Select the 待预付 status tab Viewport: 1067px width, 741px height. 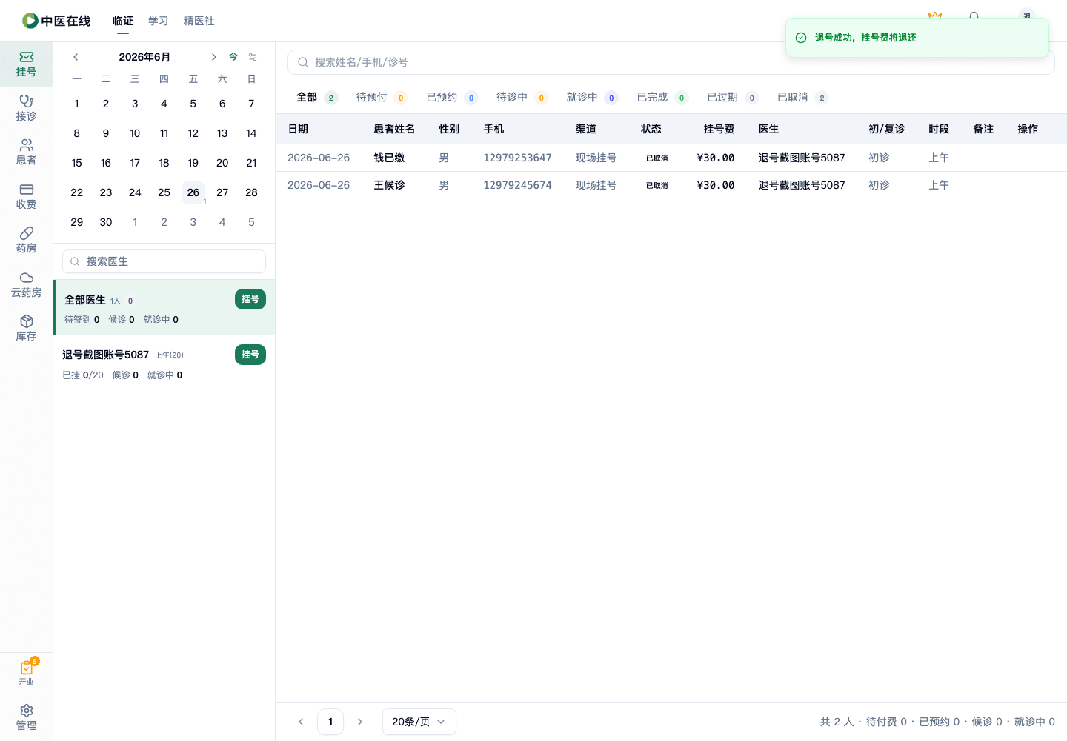tap(382, 97)
